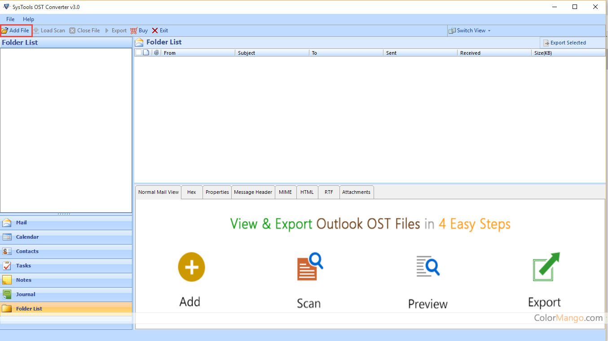Open the Properties tab

tap(217, 192)
